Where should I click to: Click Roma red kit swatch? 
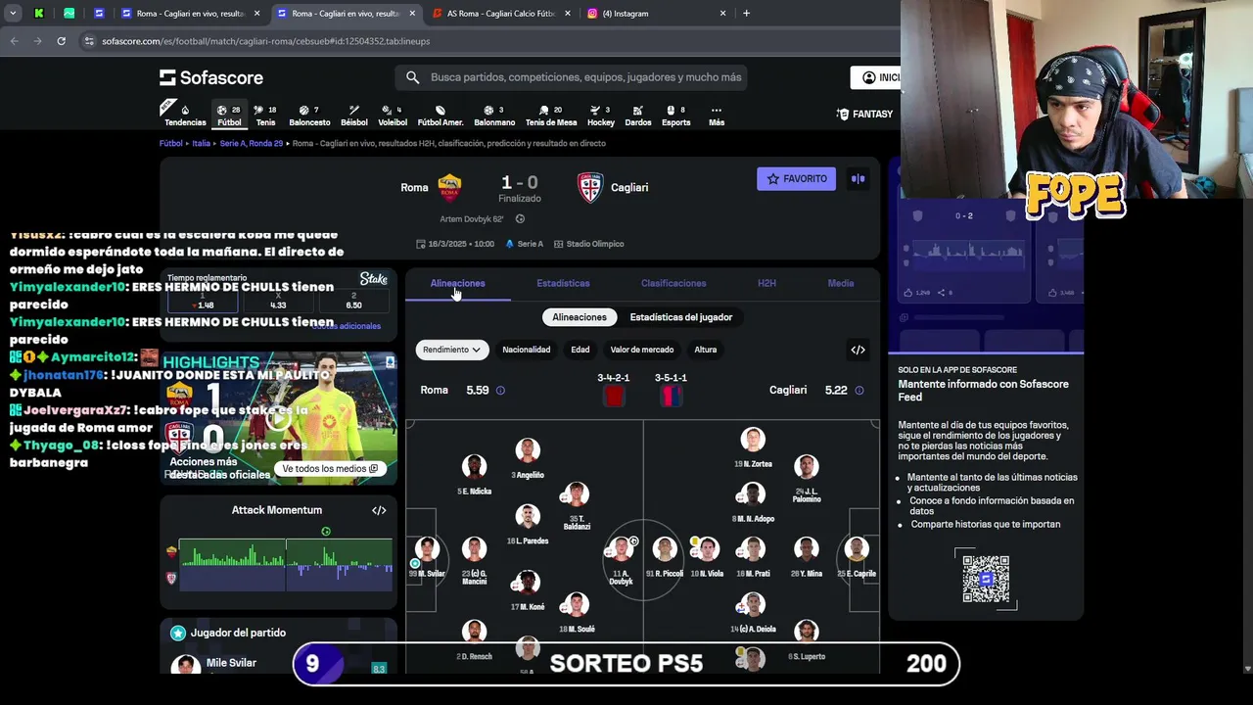(x=614, y=396)
